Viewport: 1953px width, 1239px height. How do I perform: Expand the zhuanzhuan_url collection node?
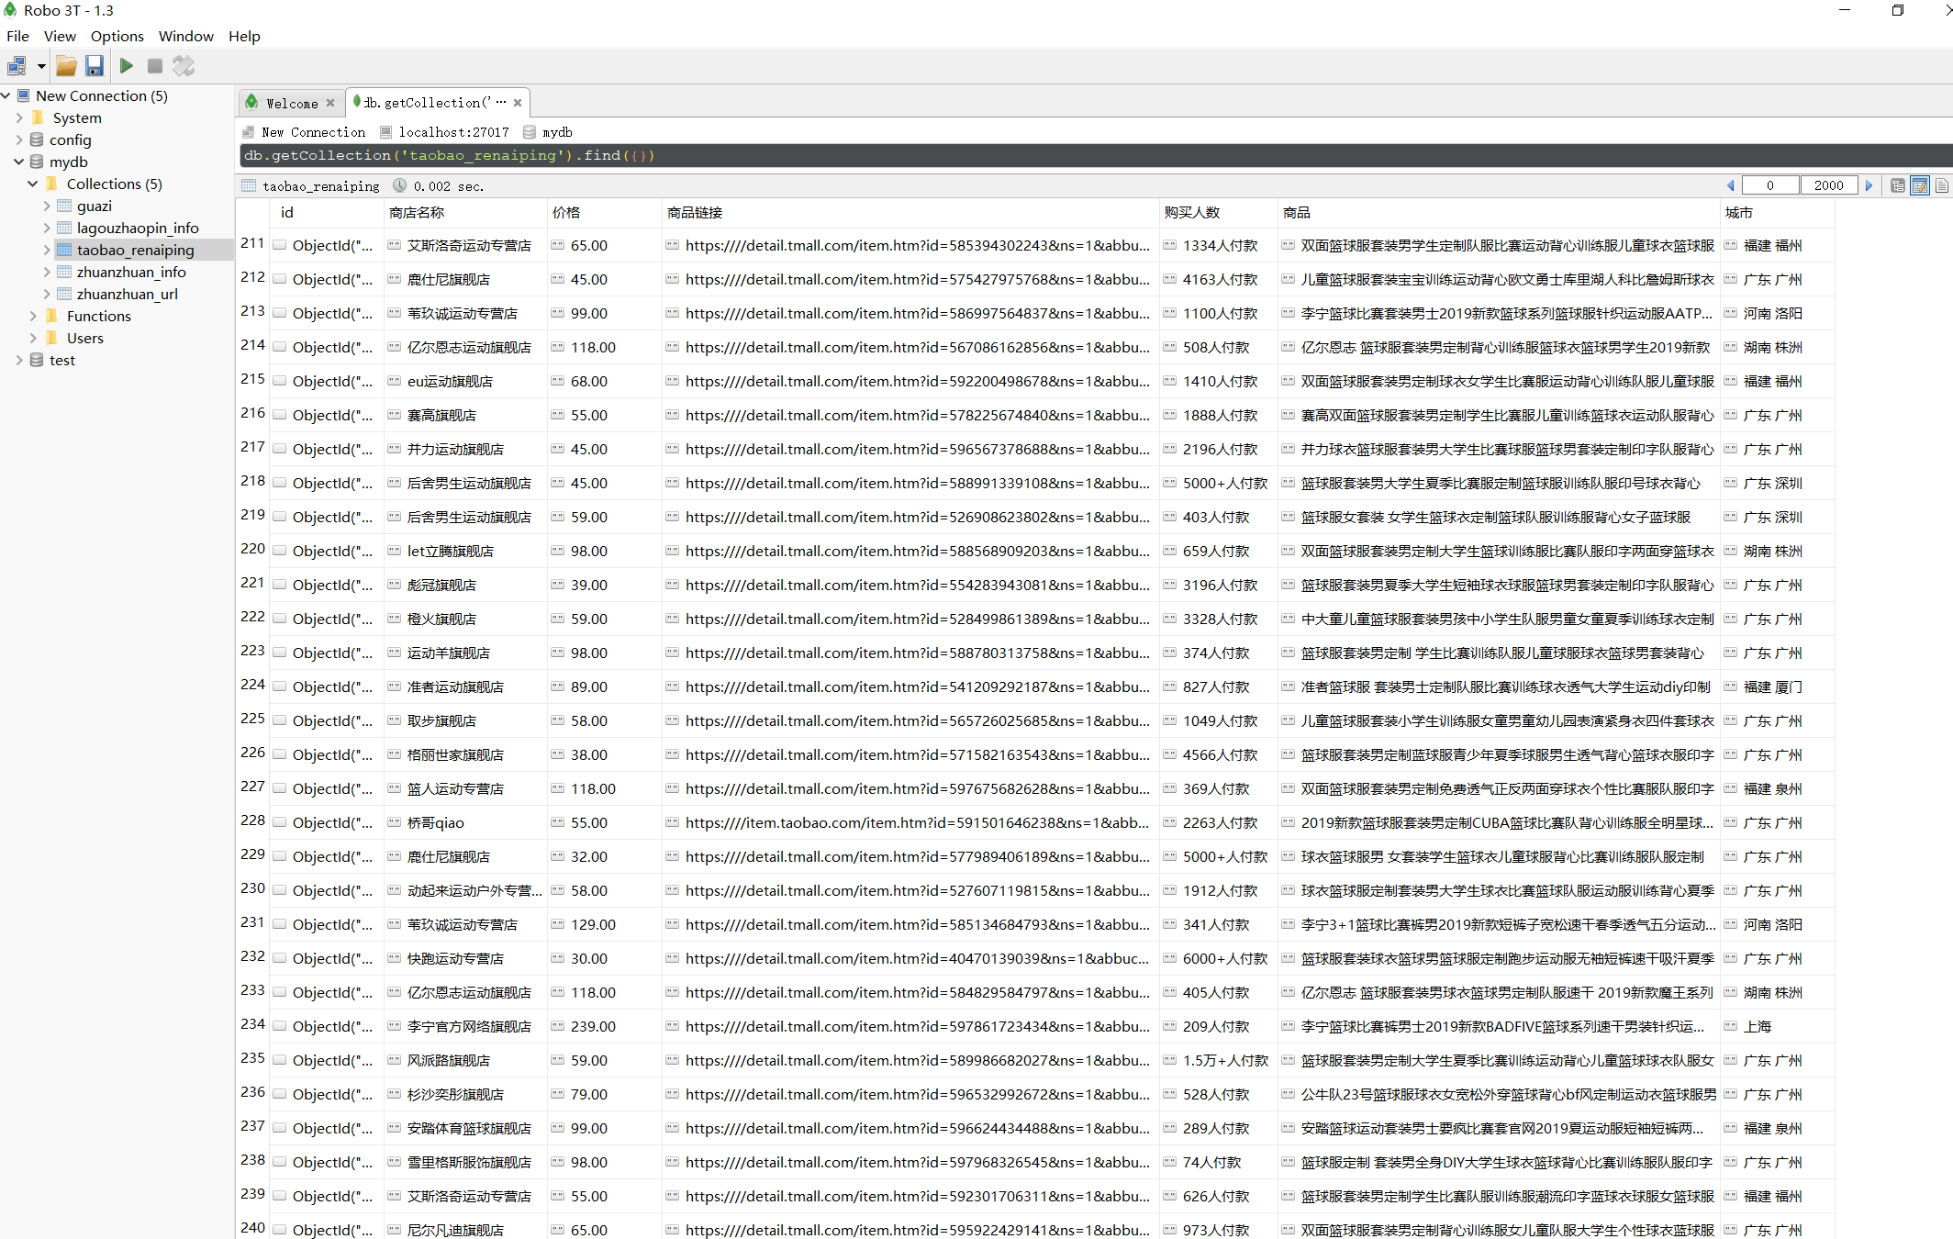coord(47,294)
